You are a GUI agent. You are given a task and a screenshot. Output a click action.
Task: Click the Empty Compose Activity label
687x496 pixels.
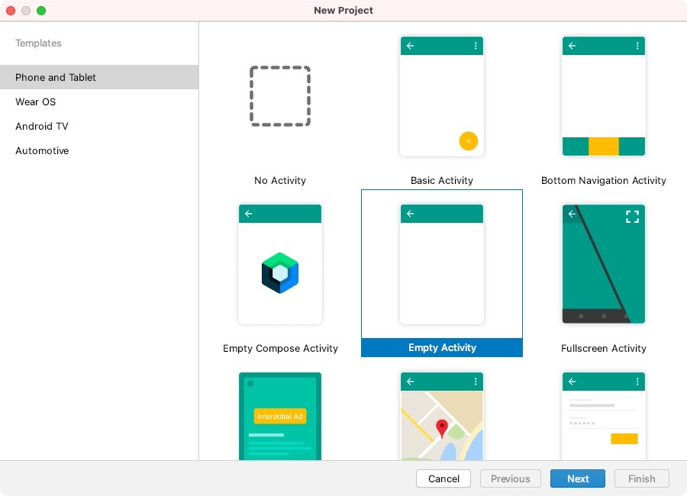[280, 348]
